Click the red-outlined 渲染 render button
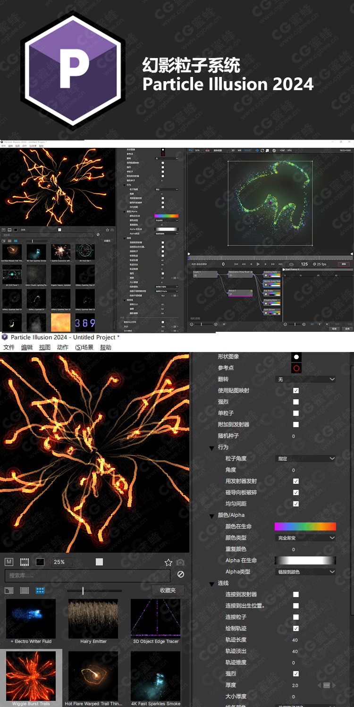 [x=344, y=264]
